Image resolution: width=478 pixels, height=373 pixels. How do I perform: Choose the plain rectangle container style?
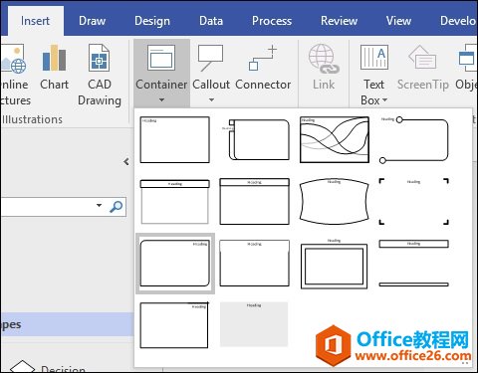(x=174, y=139)
